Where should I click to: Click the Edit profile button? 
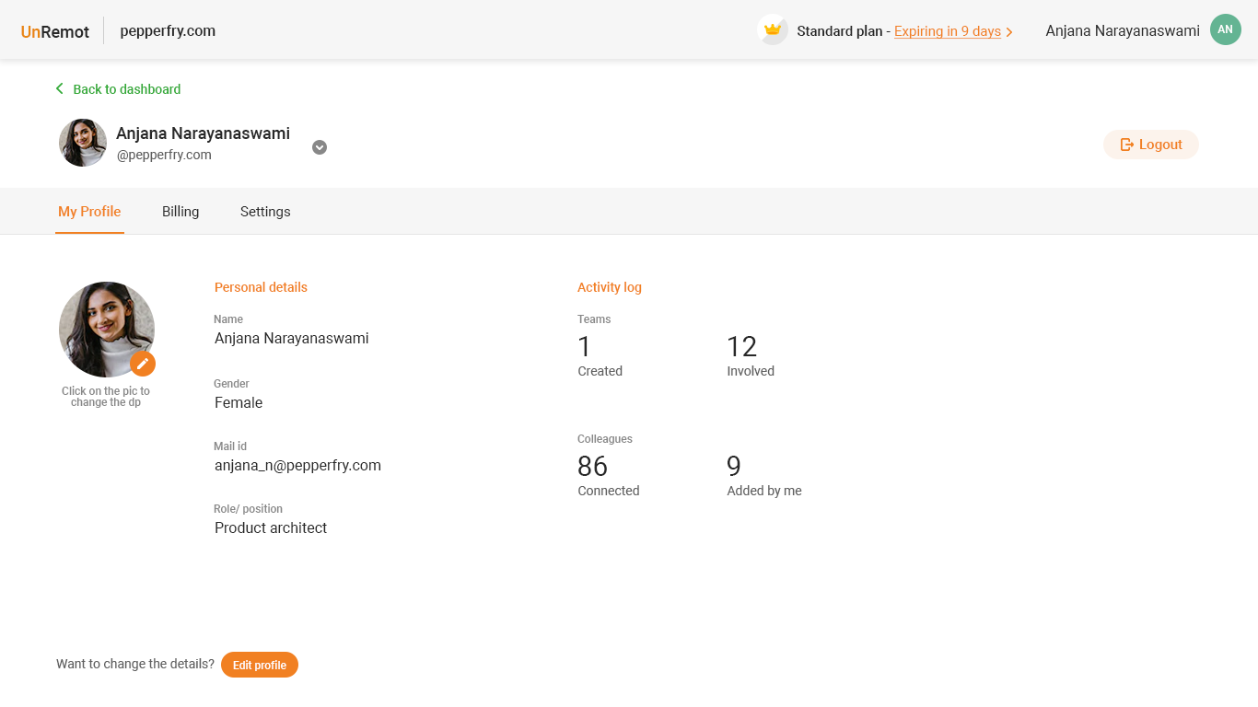click(x=260, y=665)
